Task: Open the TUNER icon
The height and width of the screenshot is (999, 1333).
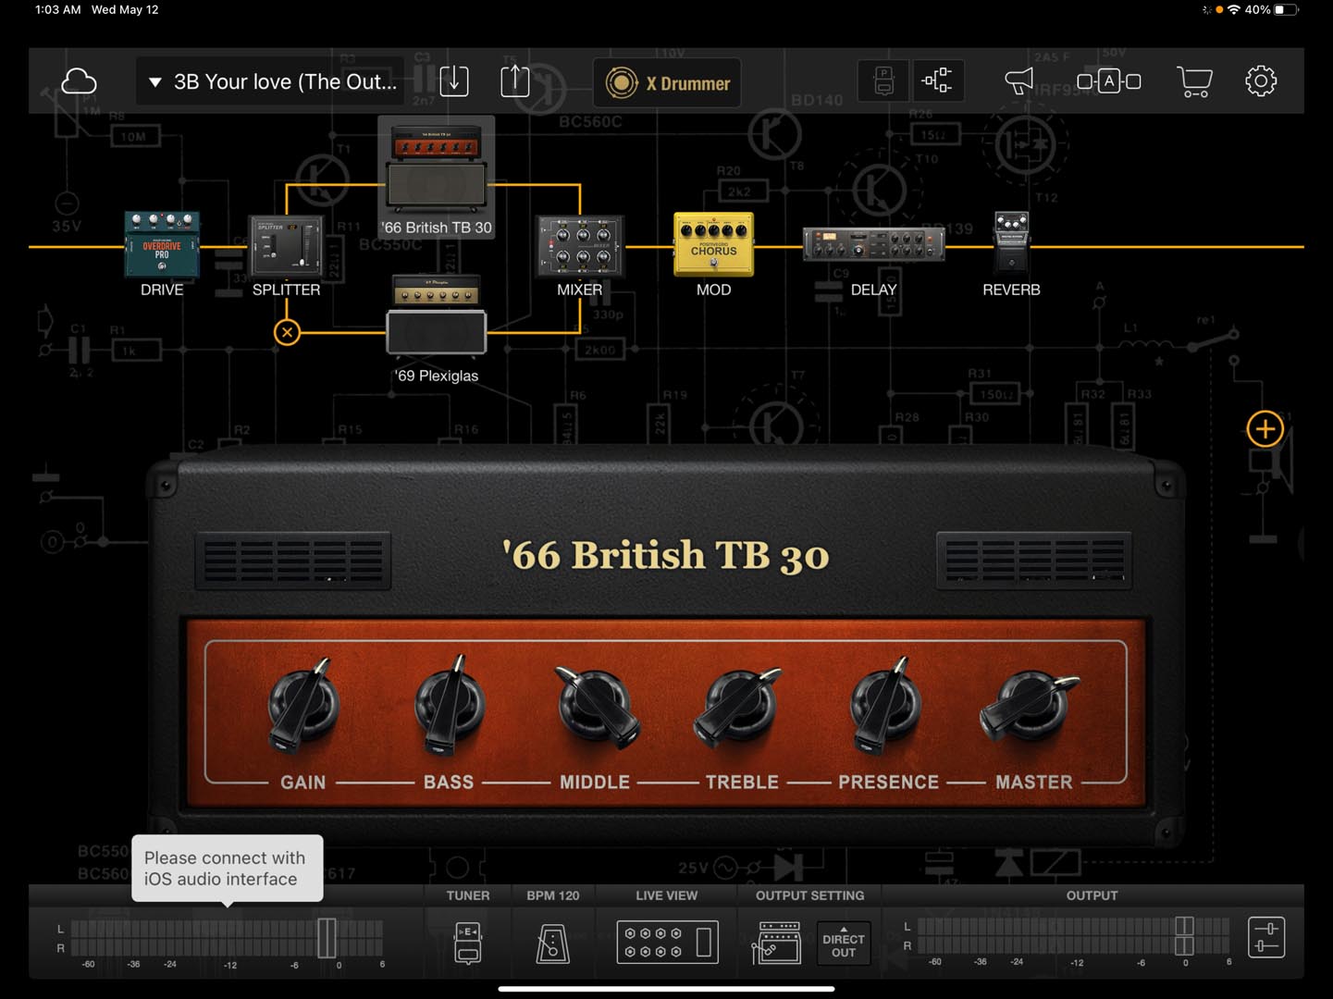Action: [x=468, y=942]
